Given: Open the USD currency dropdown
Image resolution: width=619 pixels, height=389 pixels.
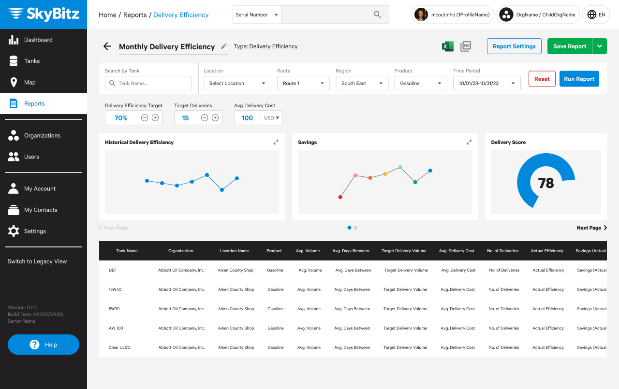Looking at the screenshot, I should coord(272,118).
